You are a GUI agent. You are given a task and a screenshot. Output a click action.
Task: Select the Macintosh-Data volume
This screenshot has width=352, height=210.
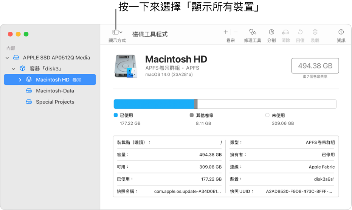click(55, 90)
